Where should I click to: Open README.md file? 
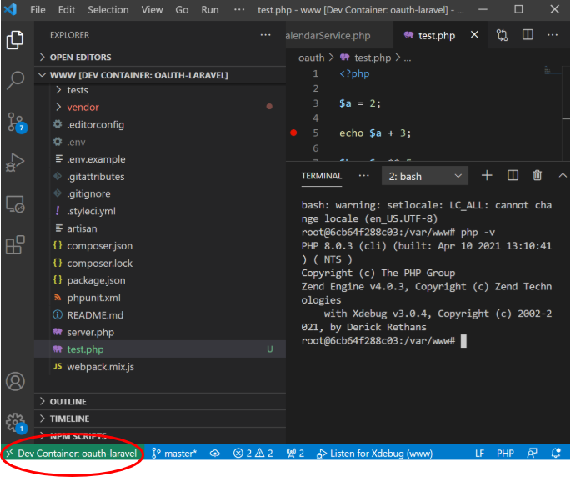[x=160, y=315]
